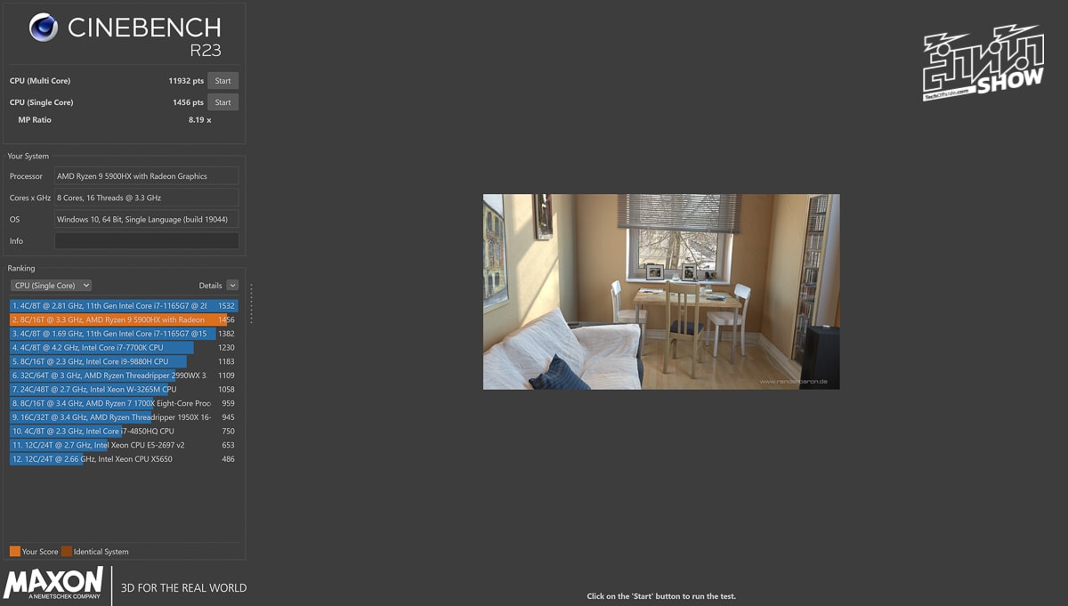The image size is (1068, 606).
Task: Click the CPU (Multi Core) label above the scores
Action: [x=40, y=81]
